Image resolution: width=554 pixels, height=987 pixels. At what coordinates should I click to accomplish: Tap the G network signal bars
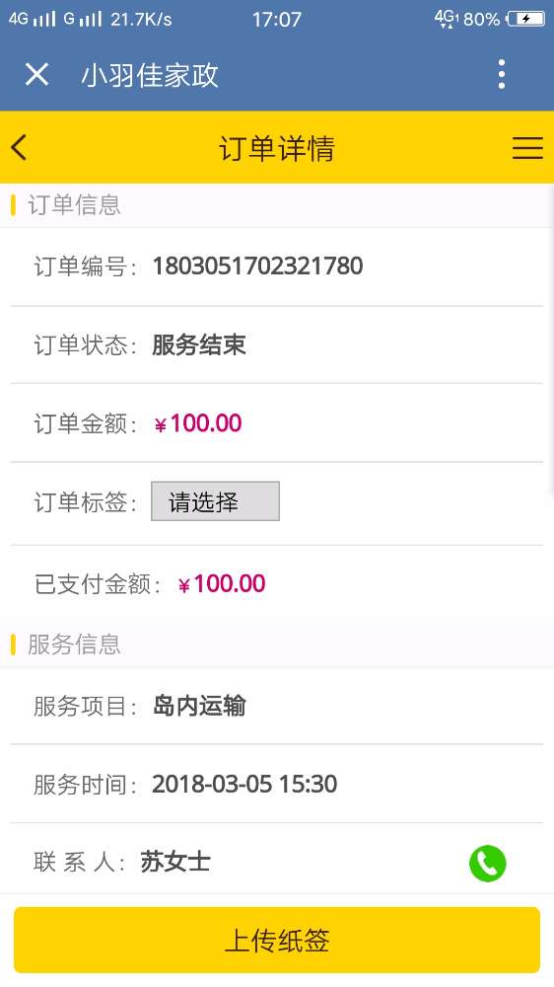coord(83,19)
